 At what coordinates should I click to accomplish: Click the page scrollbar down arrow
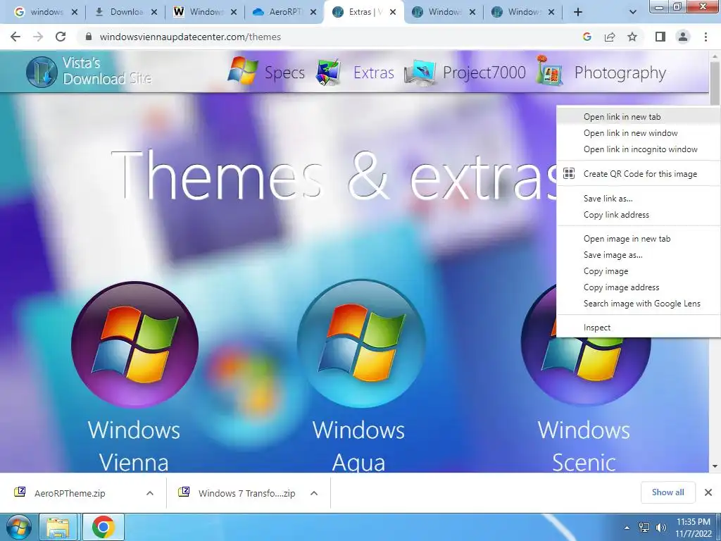715,466
